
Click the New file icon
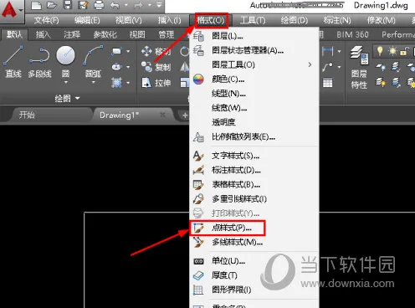click(36, 5)
